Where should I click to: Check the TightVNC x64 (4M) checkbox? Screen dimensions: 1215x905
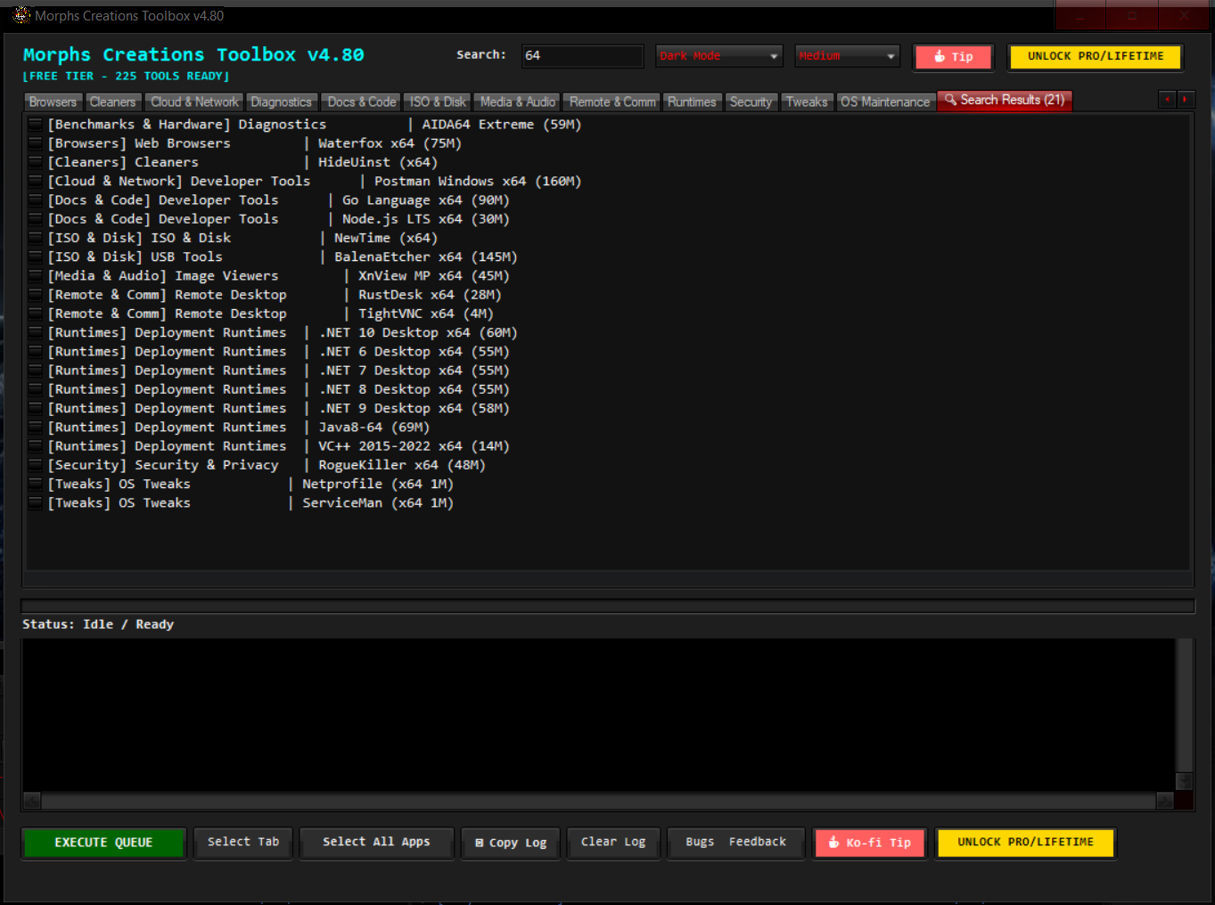pos(36,314)
